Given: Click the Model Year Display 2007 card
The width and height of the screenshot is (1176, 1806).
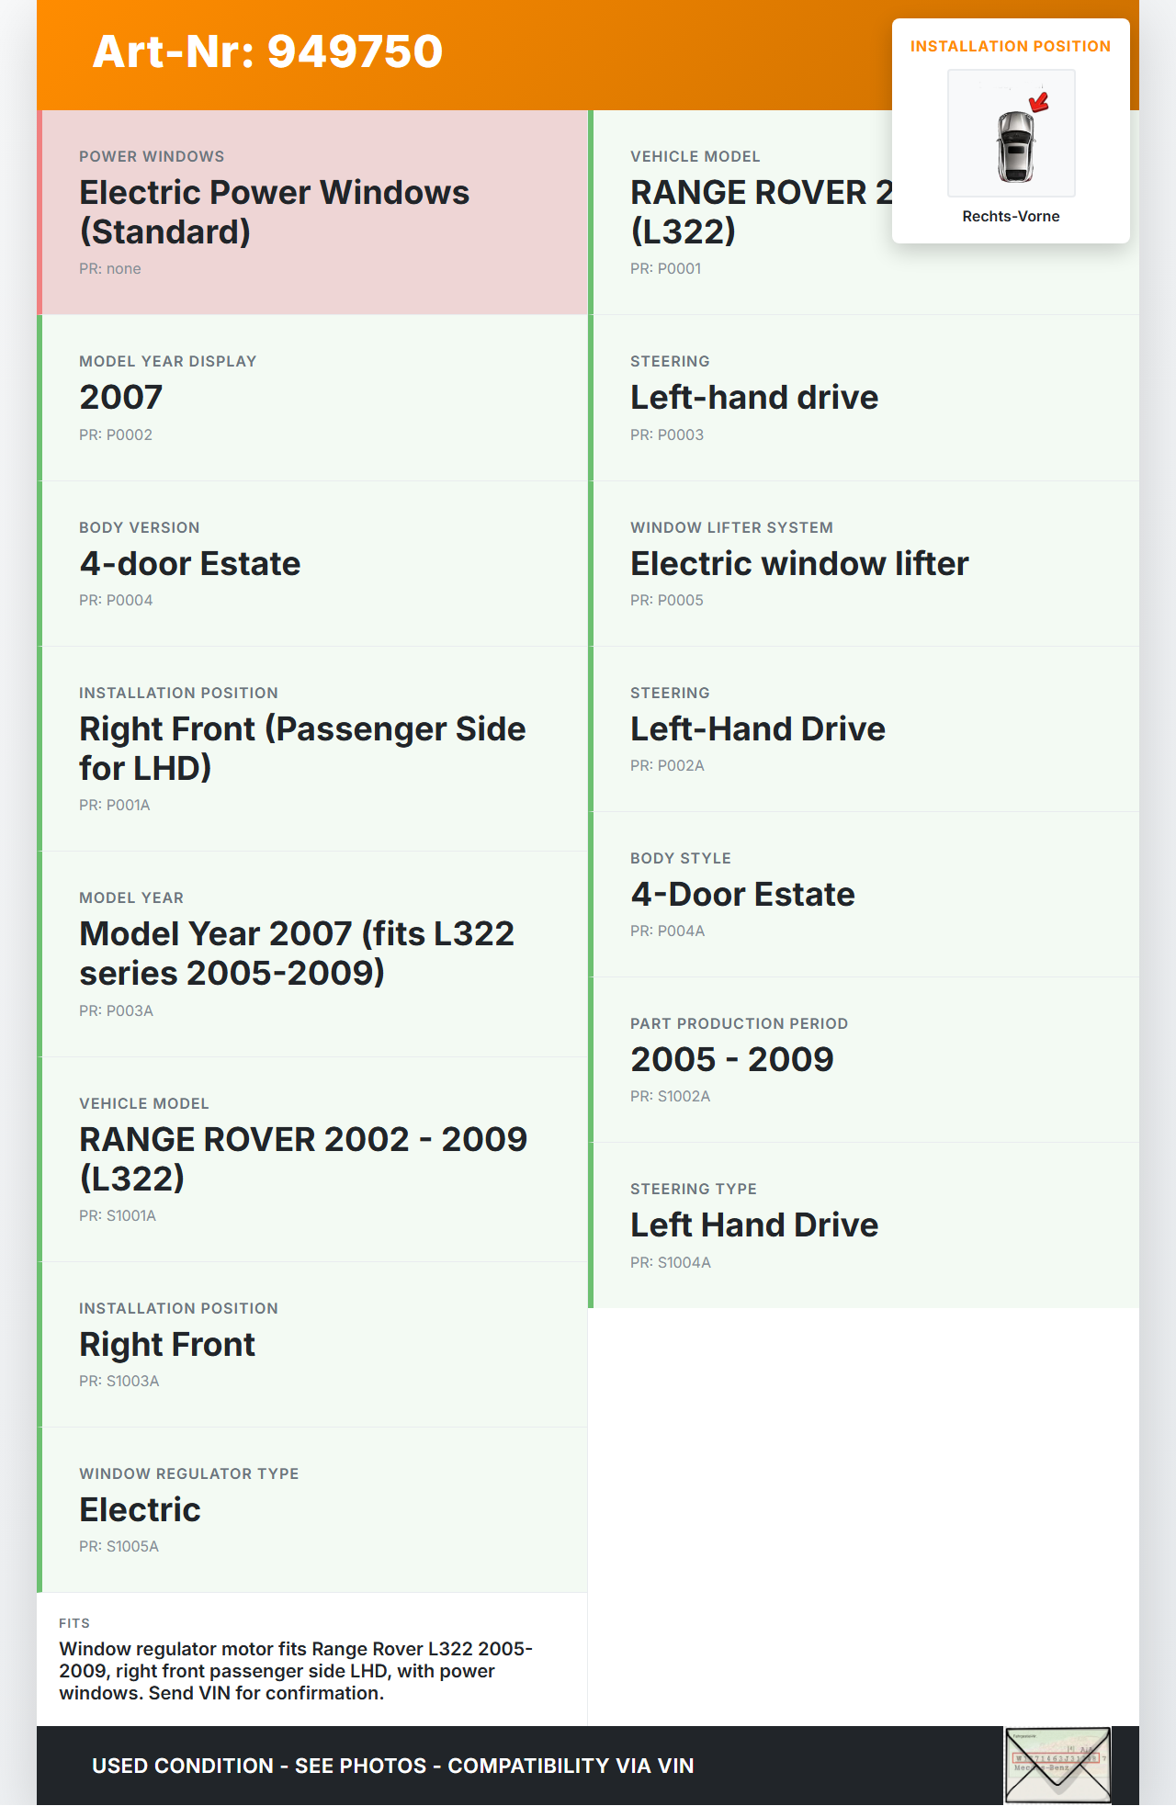Looking at the screenshot, I should click(x=312, y=397).
